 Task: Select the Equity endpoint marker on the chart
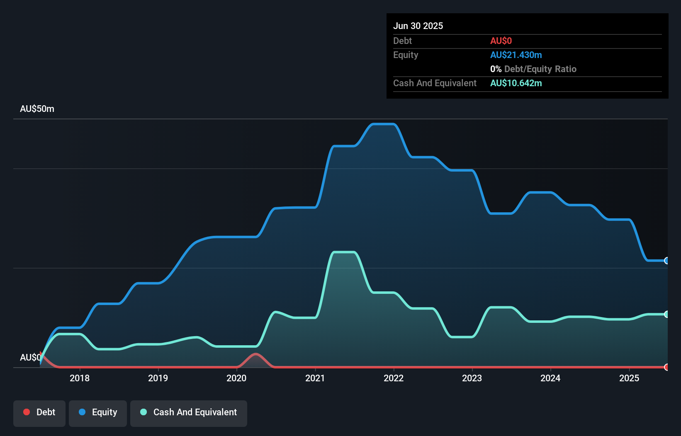[666, 261]
